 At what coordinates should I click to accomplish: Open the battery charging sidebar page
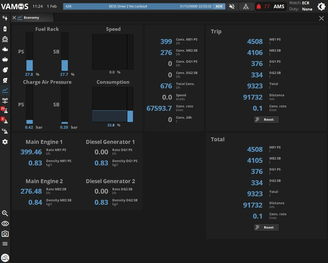click(x=5, y=29)
